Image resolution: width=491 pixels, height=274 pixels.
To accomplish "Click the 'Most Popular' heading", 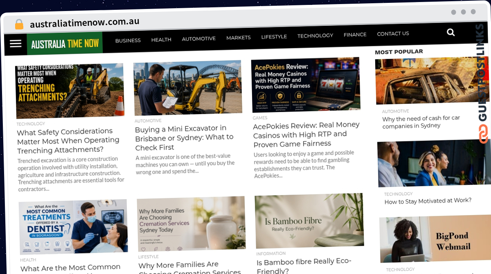I will pyautogui.click(x=399, y=52).
